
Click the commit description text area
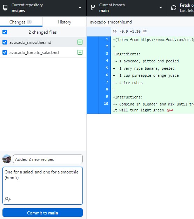coord(42,186)
